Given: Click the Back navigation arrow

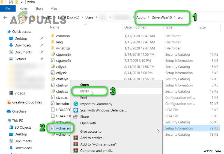Looking at the screenshot, I should click(x=5, y=17).
